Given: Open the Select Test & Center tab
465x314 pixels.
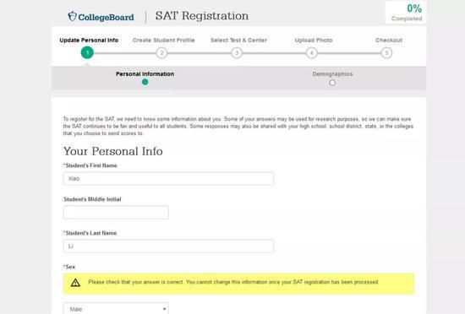Looking at the screenshot, I should tap(238, 41).
